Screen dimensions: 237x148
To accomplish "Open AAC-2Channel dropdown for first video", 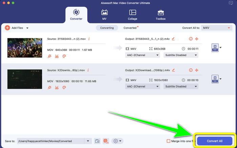I will tap(143, 55).
